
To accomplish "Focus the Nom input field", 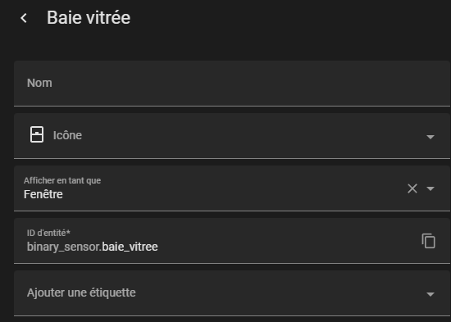I will pos(232,84).
